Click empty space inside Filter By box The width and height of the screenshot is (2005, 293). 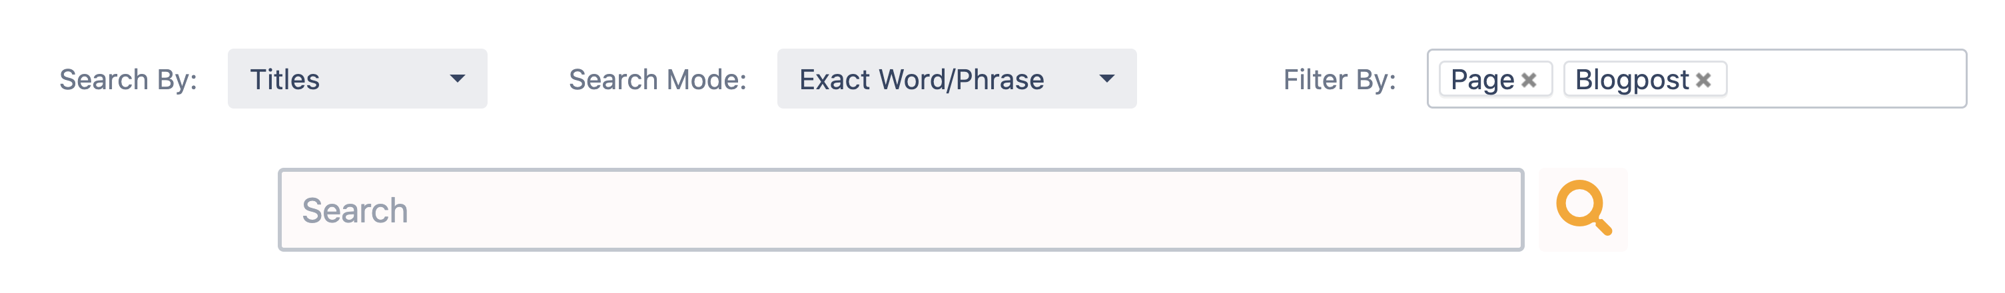(x=1844, y=79)
